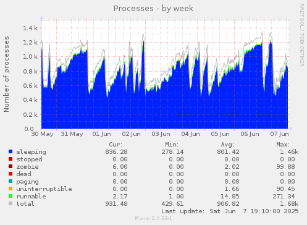Click the 'dead' legend label
Image resolution: width=307 pixels, height=225 pixels.
[24, 174]
